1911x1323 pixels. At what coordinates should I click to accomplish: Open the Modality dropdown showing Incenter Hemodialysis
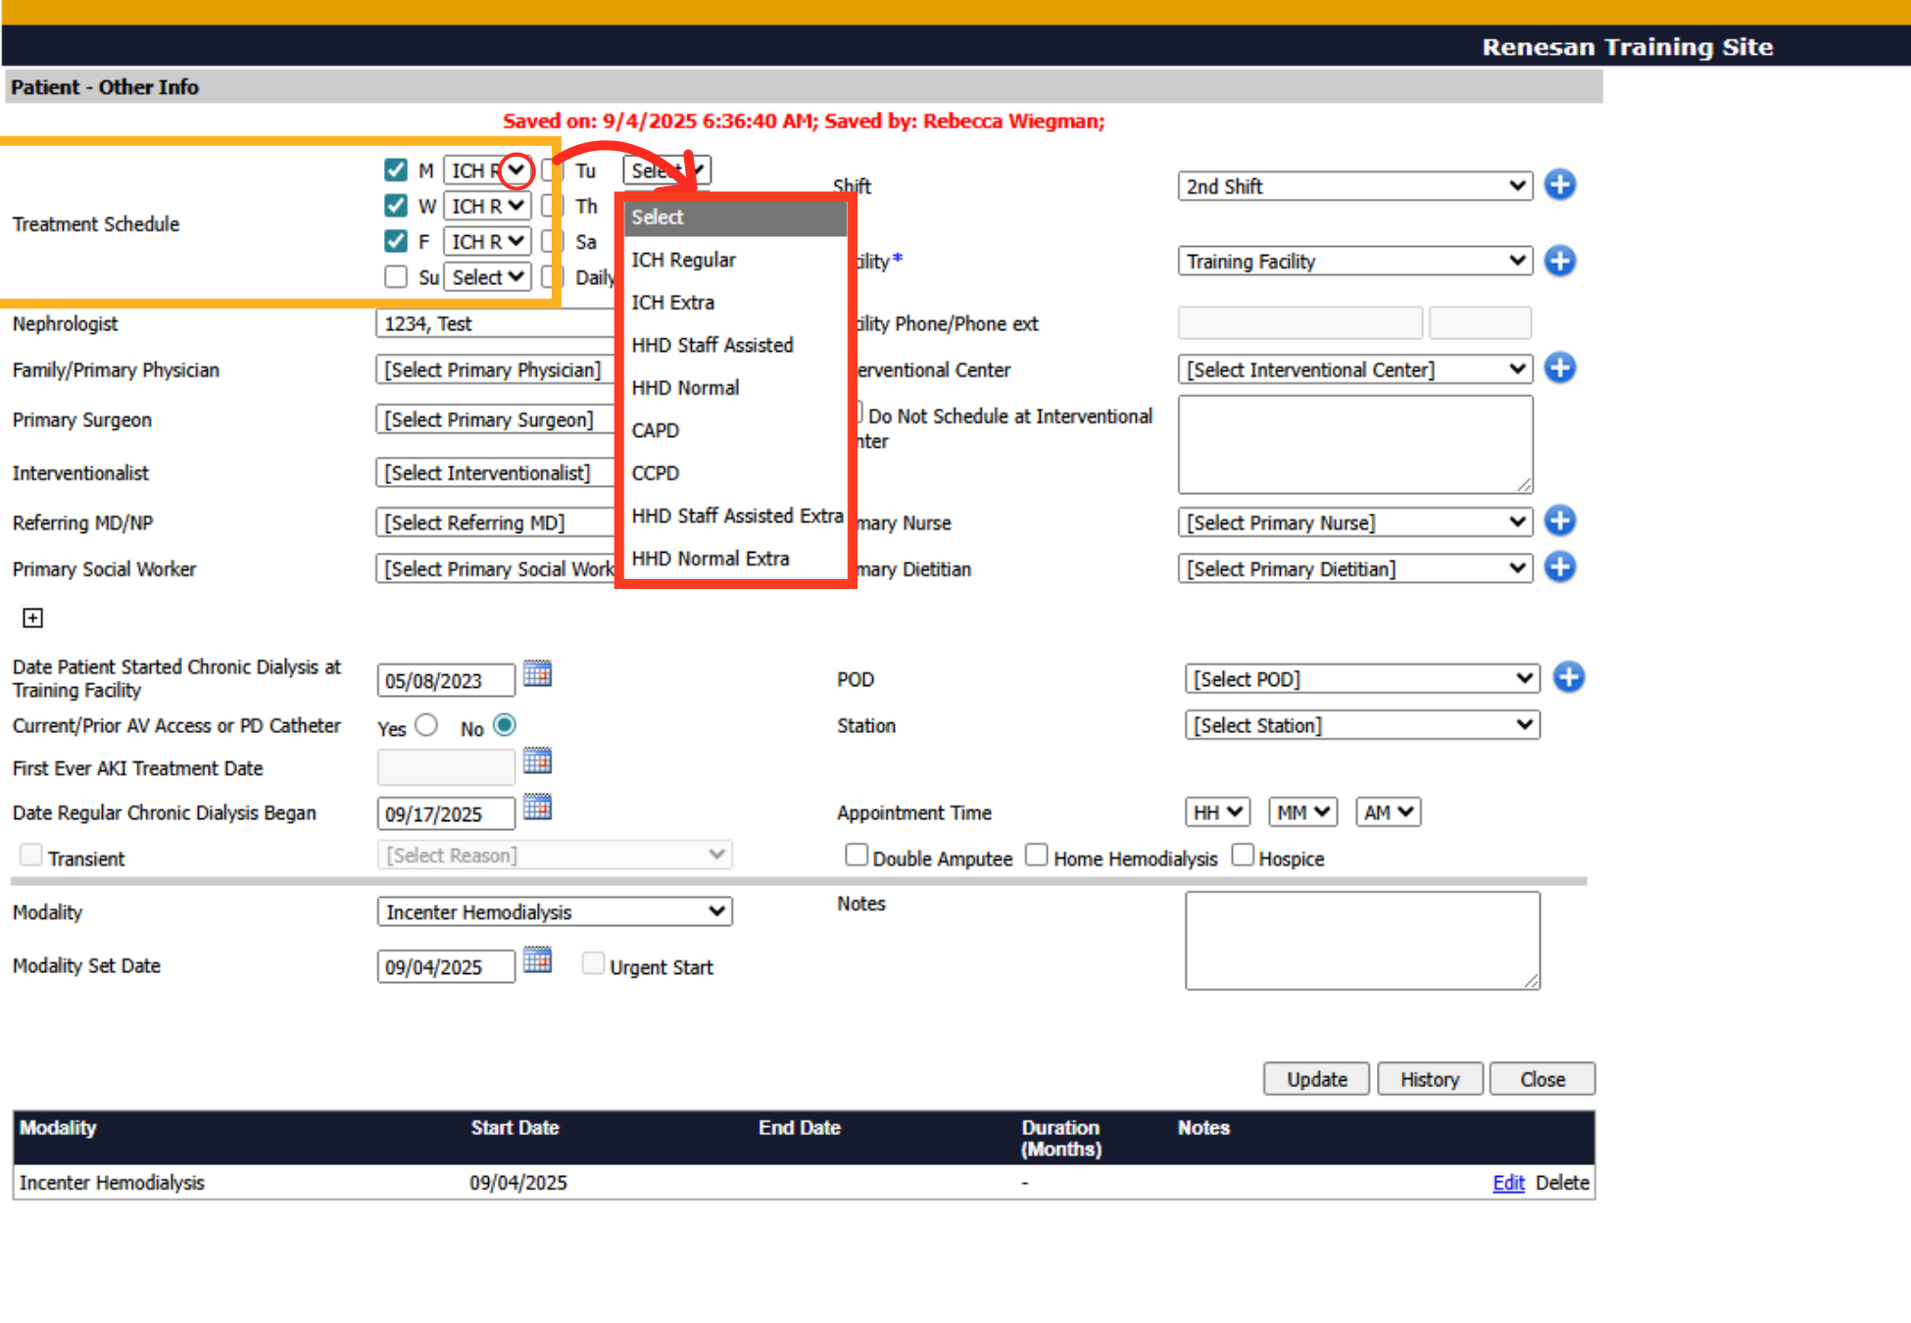tap(555, 912)
